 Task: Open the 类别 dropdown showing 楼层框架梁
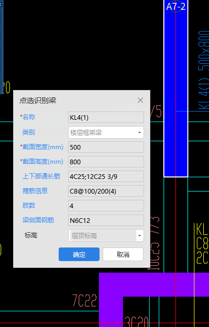click(106, 132)
